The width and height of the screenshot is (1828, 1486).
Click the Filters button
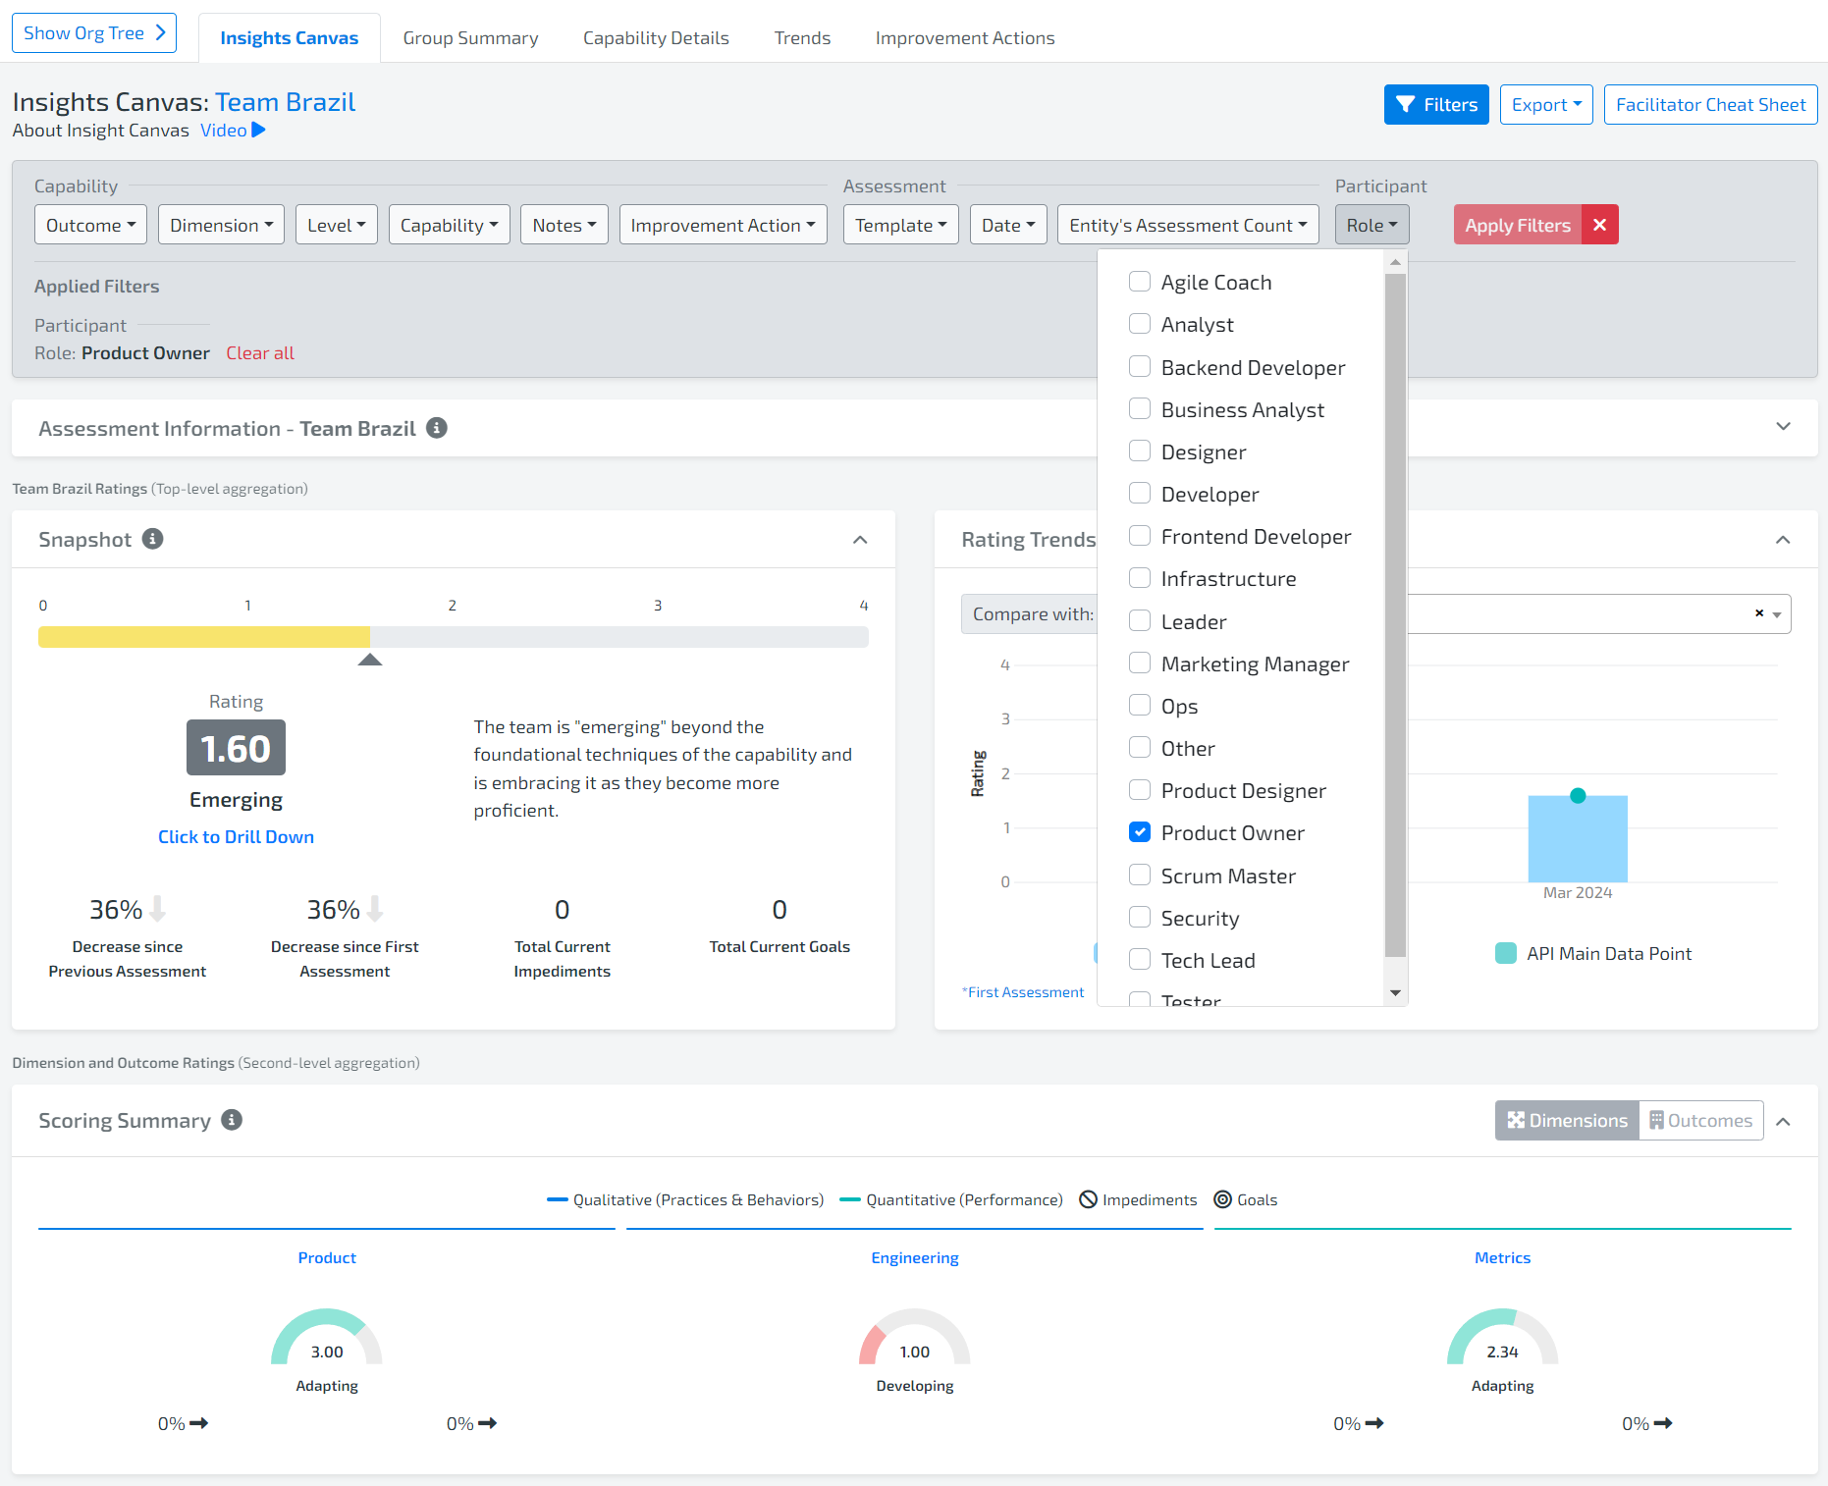(x=1436, y=105)
